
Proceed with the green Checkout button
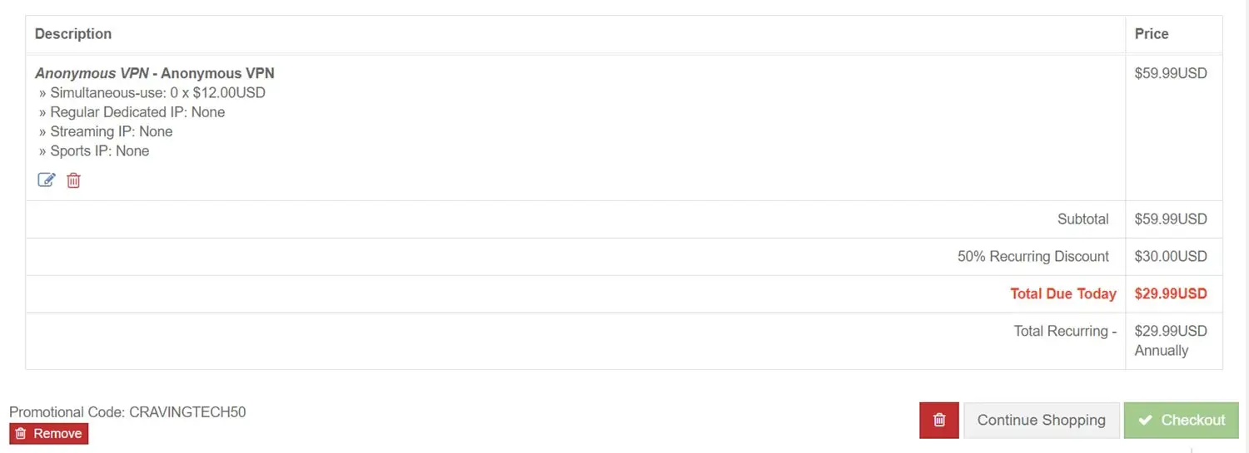pos(1182,420)
